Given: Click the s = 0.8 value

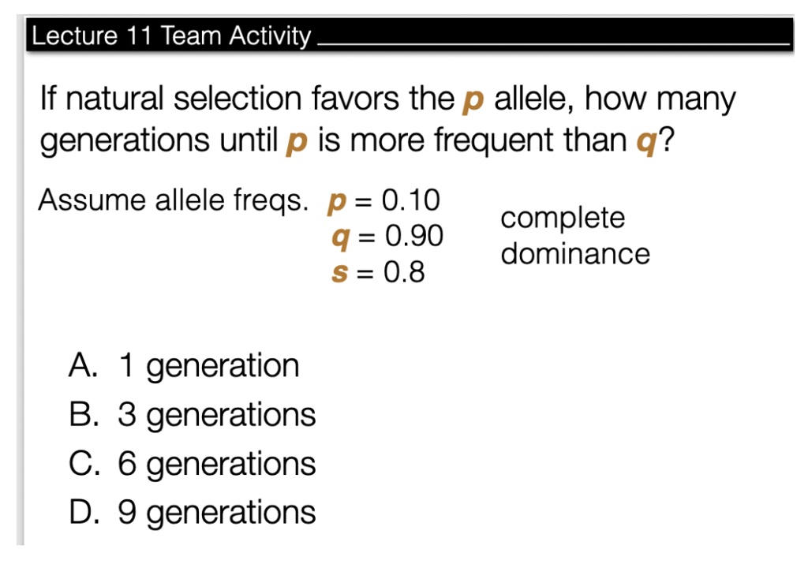Looking at the screenshot, I should pyautogui.click(x=378, y=272).
